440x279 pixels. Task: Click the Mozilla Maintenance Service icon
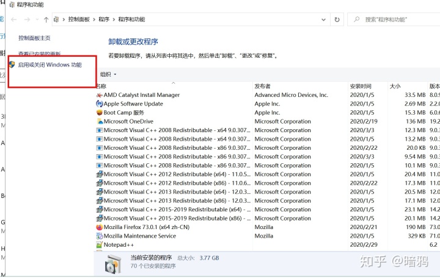(100, 236)
